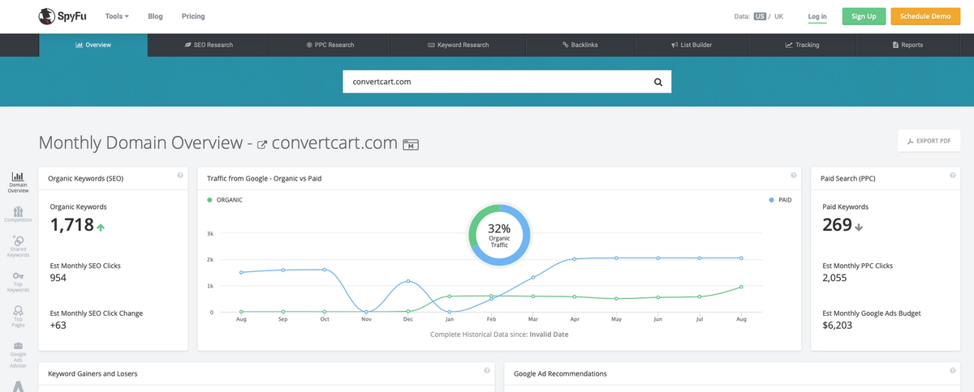Click Est Monthly PPC Clicks value 2,055
This screenshot has height=392, width=974.
coord(834,278)
